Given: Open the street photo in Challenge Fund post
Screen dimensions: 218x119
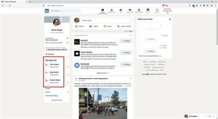Looking at the screenshot, I should coord(103,104).
